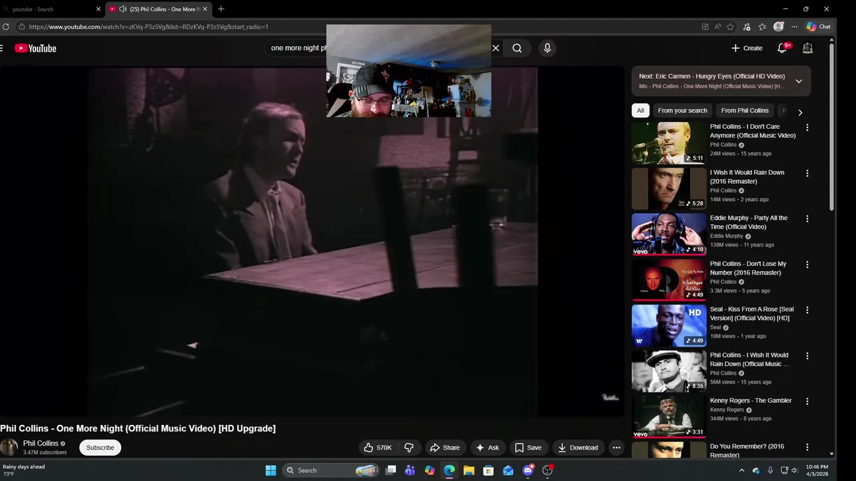Open Phil Collins channel avatar
Viewport: 856px width, 481px height.
pos(9,448)
